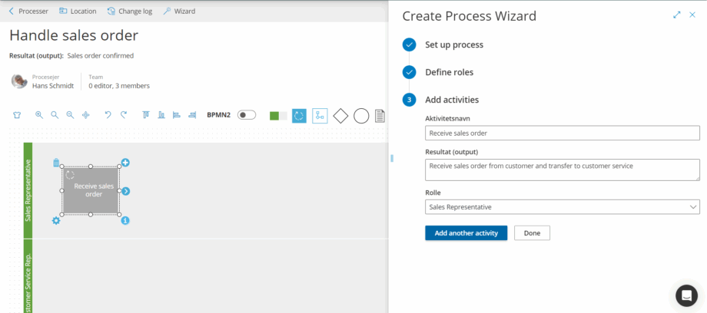The image size is (707, 313).
Task: Click the Aktivitetsnavn input field
Action: pyautogui.click(x=562, y=133)
